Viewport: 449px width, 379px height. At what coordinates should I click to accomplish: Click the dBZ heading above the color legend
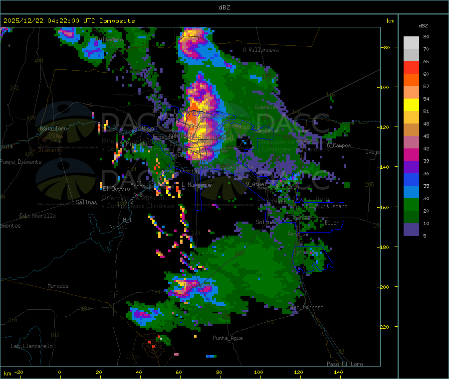click(x=423, y=26)
